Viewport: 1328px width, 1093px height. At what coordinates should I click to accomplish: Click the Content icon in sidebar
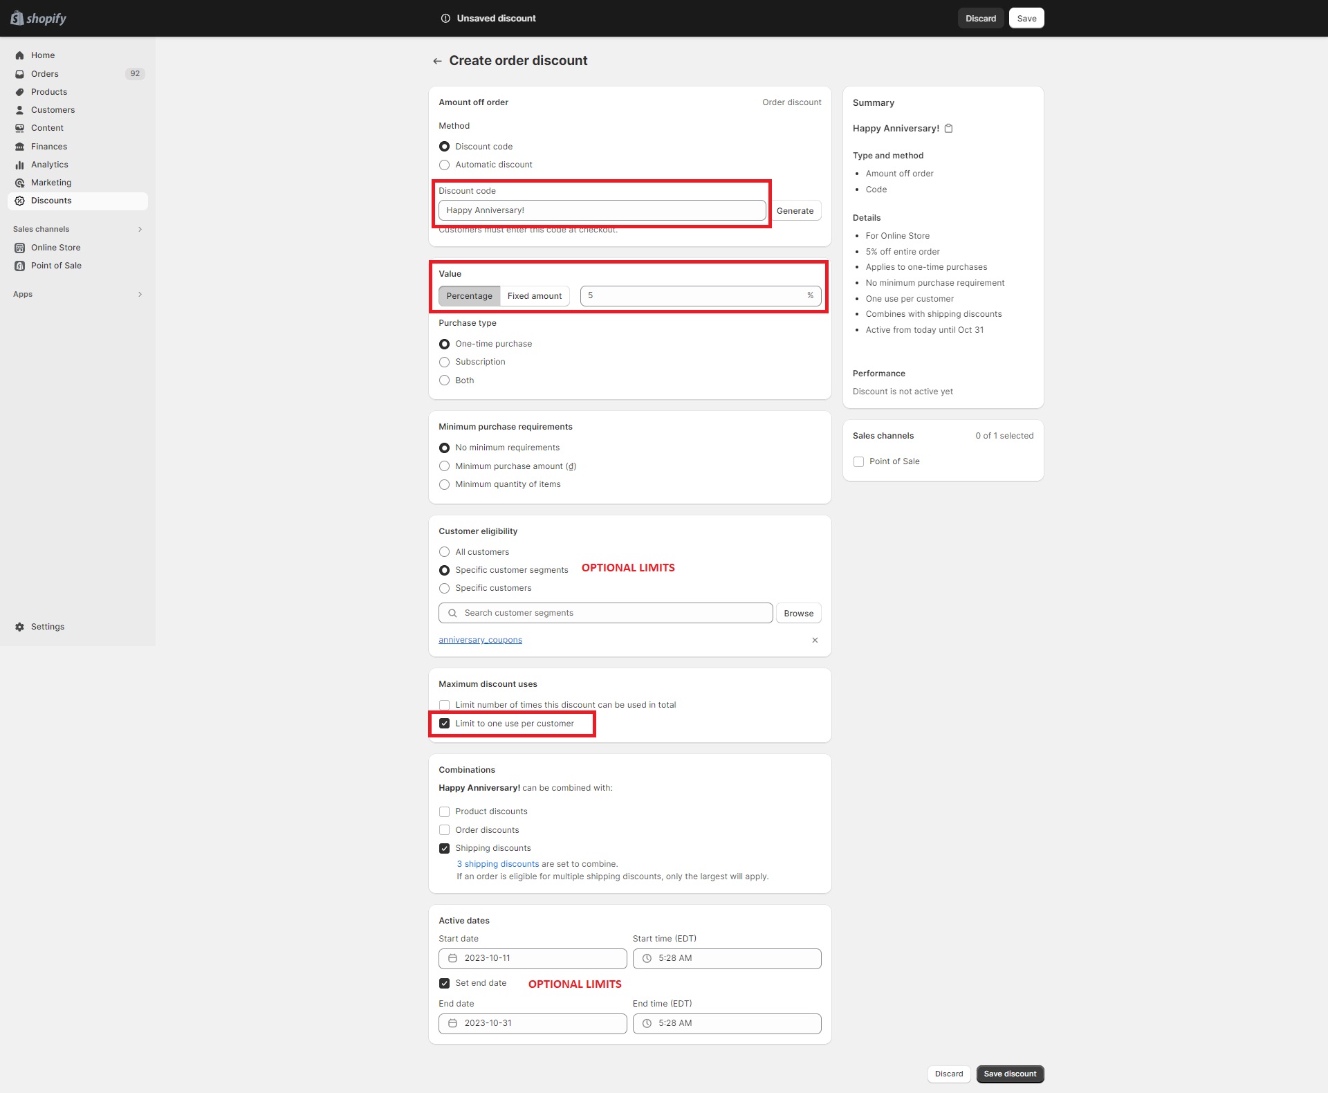tap(19, 128)
